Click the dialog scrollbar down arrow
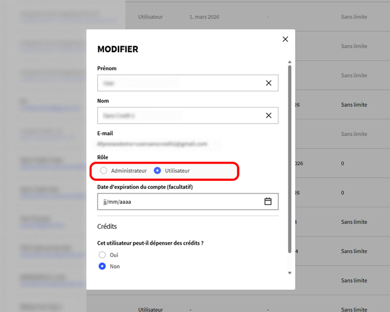This screenshot has height=312, width=390. pyautogui.click(x=289, y=272)
